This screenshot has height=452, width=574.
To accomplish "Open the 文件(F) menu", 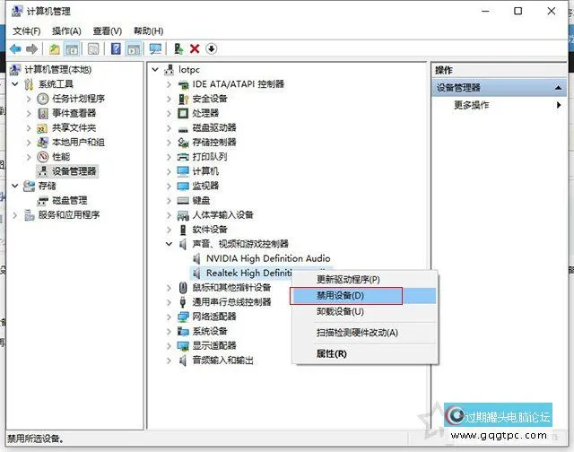I will (x=27, y=31).
